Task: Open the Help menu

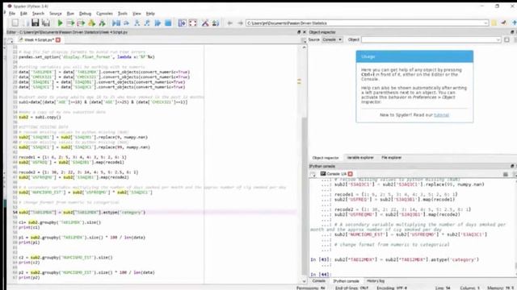Action: tap(150, 14)
